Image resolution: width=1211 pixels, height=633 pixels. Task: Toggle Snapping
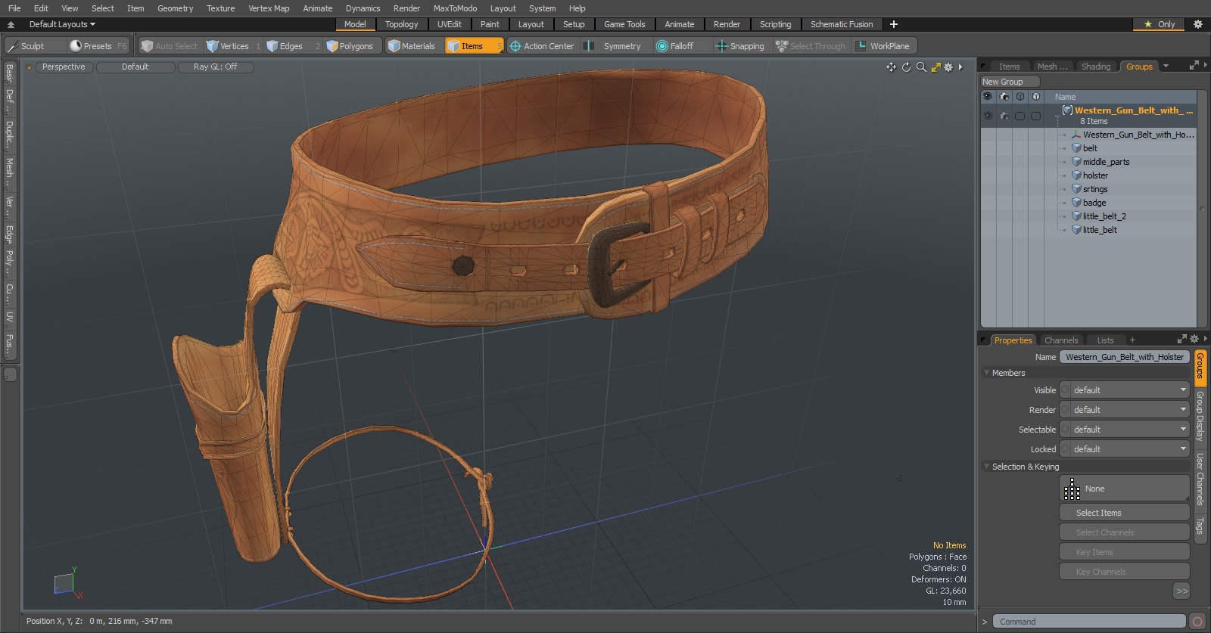pyautogui.click(x=740, y=46)
